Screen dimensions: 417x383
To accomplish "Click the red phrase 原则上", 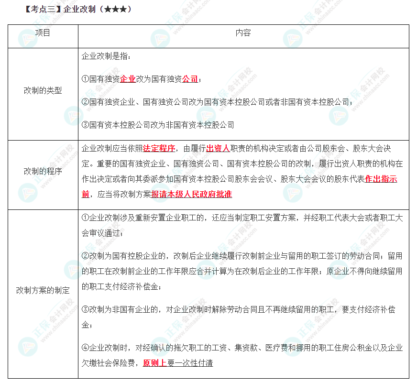I will coord(155,363).
